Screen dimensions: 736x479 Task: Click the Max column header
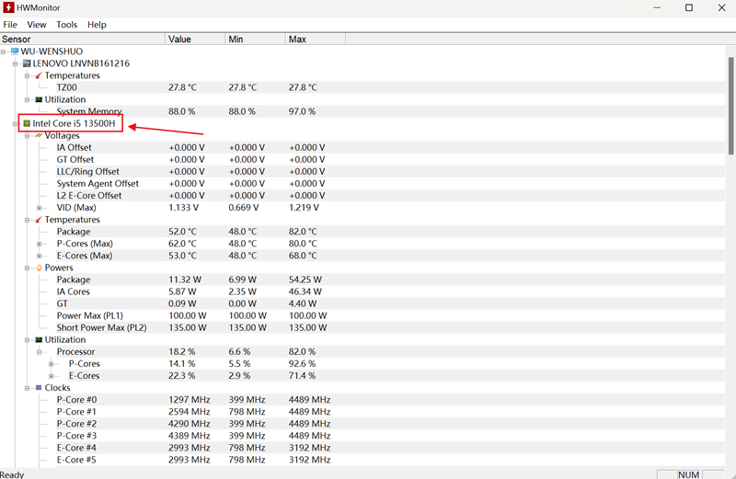point(316,39)
